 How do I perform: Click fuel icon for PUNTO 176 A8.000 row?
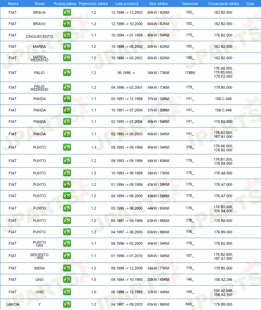[67, 173]
